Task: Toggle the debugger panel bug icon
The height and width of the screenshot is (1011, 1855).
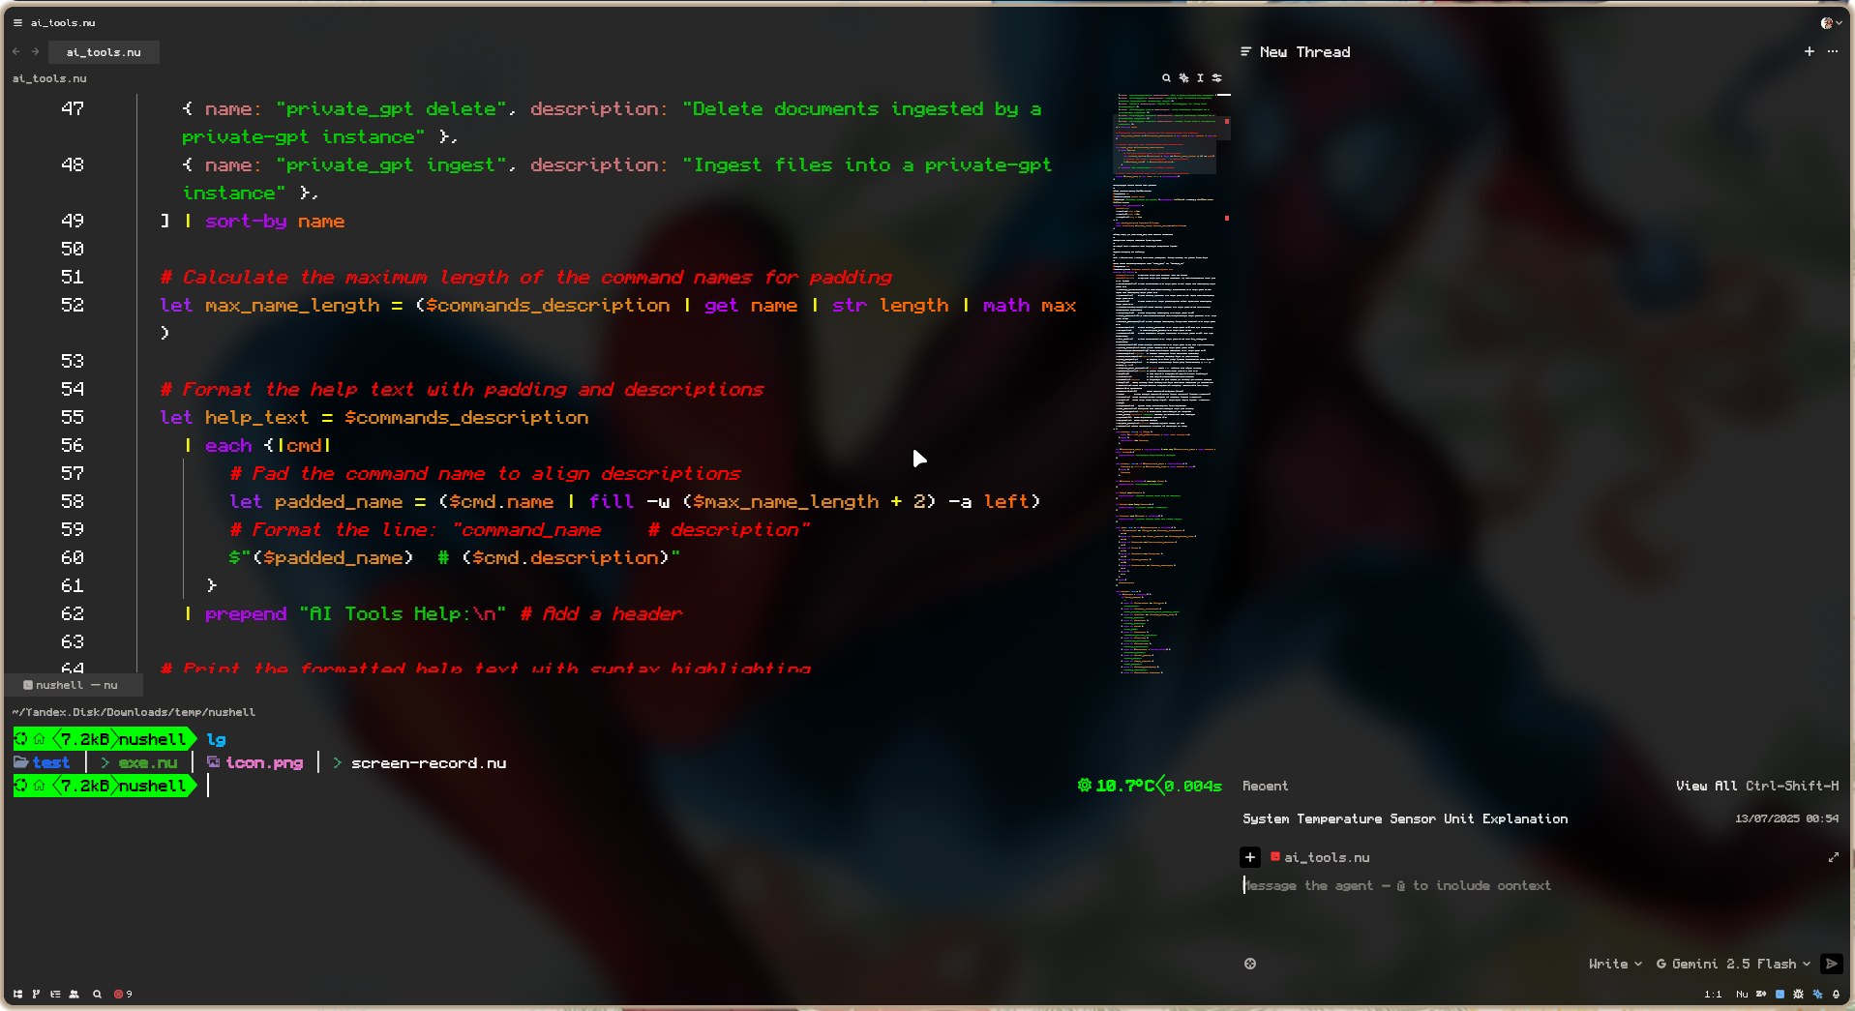Action: click(1799, 994)
